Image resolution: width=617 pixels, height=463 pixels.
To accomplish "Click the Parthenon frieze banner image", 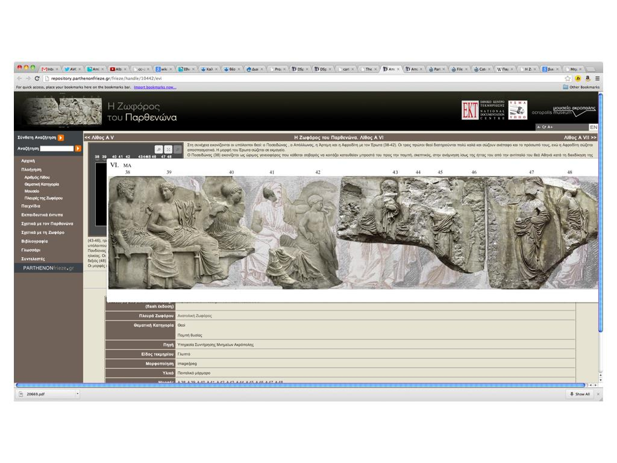I will [x=62, y=111].
